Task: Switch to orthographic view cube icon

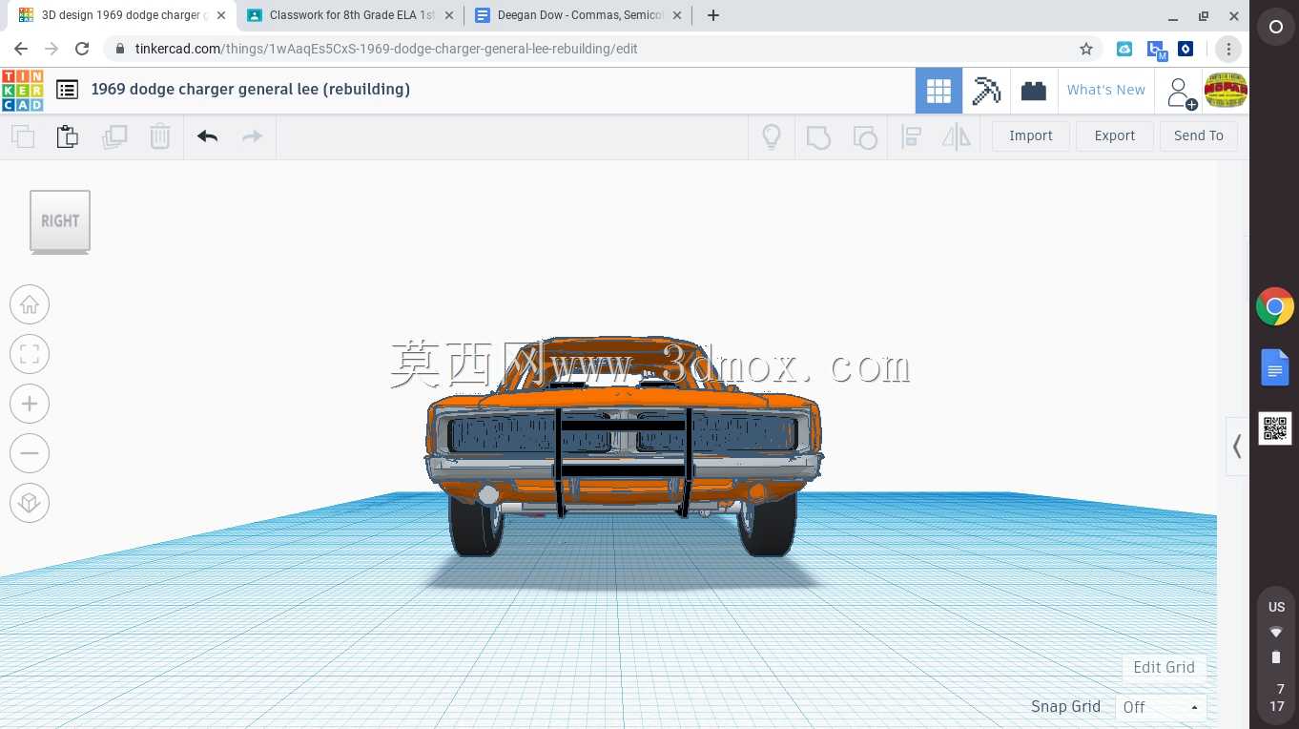Action: tap(30, 503)
